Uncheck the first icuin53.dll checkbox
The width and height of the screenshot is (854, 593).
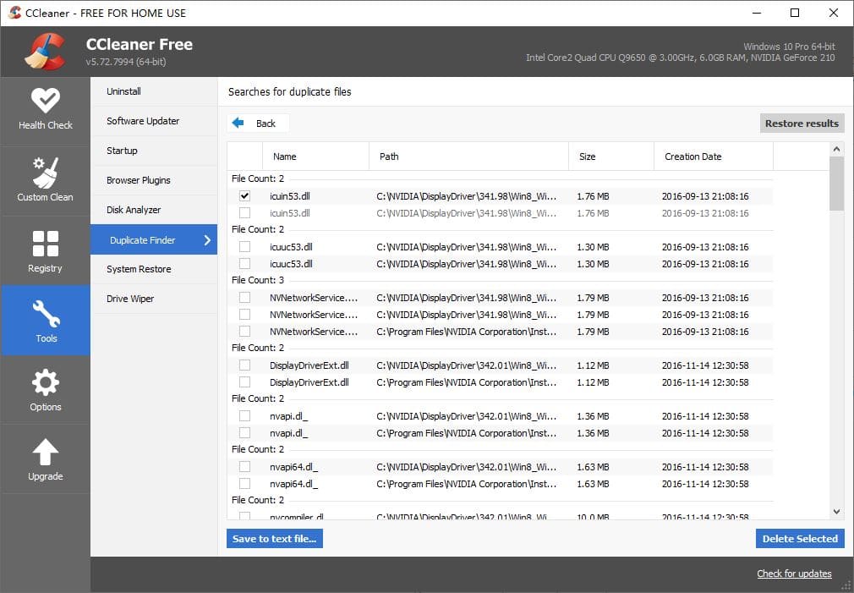244,195
